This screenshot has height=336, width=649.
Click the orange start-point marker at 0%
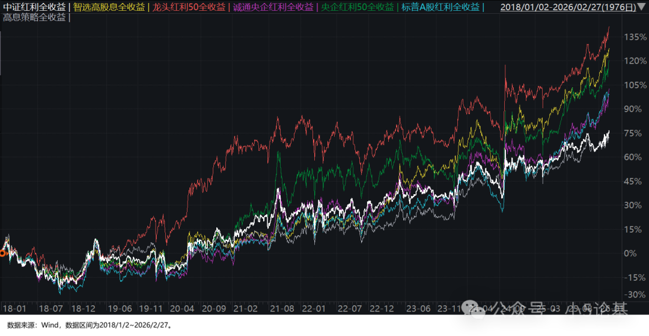pyautogui.click(x=2, y=253)
